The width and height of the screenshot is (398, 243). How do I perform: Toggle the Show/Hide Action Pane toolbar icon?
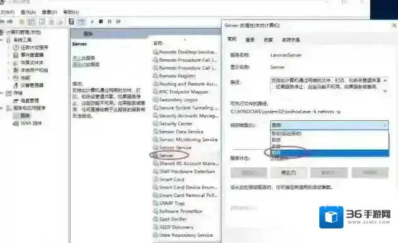pyautogui.click(x=81, y=22)
